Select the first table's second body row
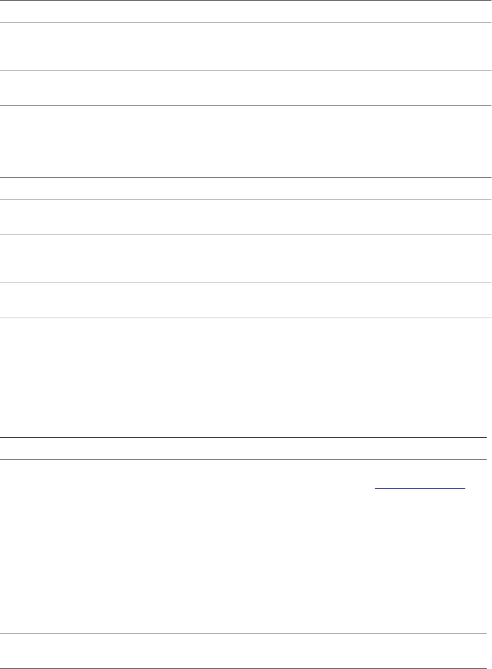Image resolution: width=492 pixels, height=669 pixels. [246, 88]
